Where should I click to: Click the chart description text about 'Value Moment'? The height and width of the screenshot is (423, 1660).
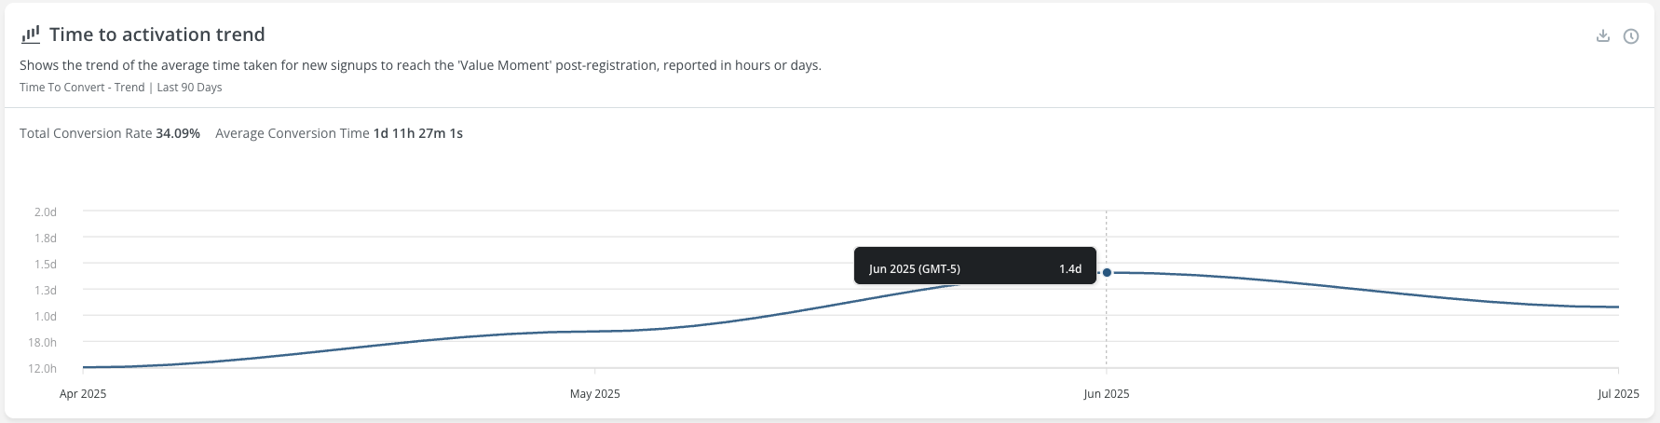click(x=420, y=65)
